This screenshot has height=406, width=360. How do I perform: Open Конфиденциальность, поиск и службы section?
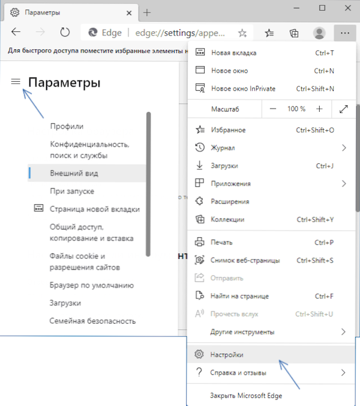point(89,150)
